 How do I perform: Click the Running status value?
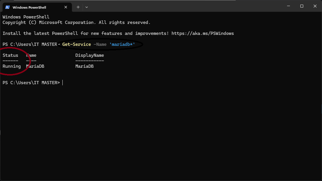coord(12,66)
